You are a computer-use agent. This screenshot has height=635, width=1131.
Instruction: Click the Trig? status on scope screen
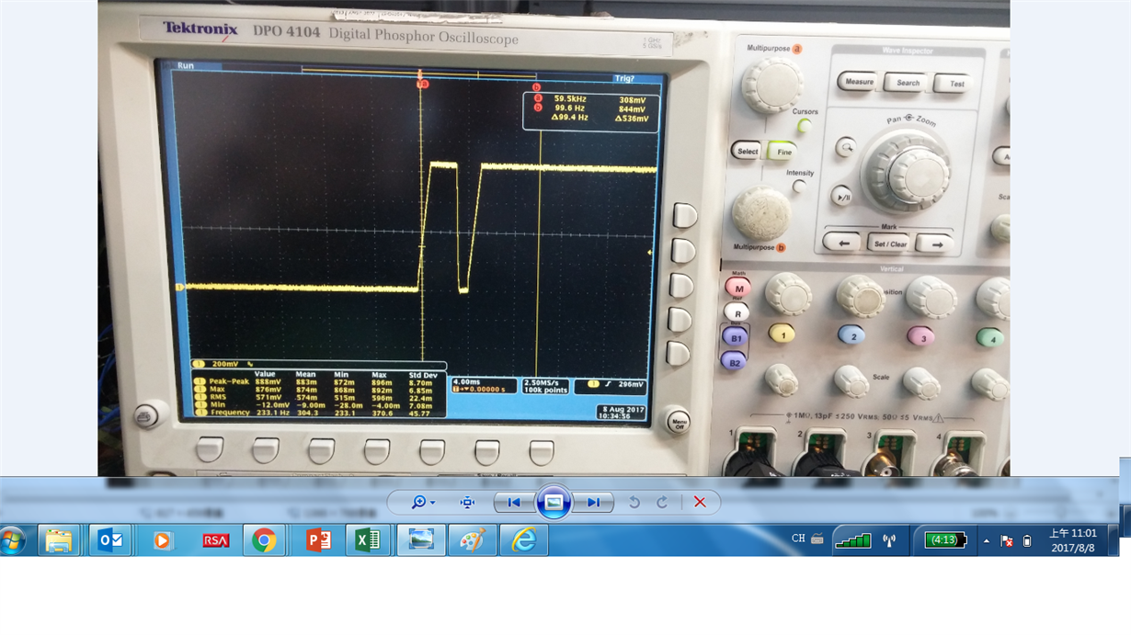623,79
